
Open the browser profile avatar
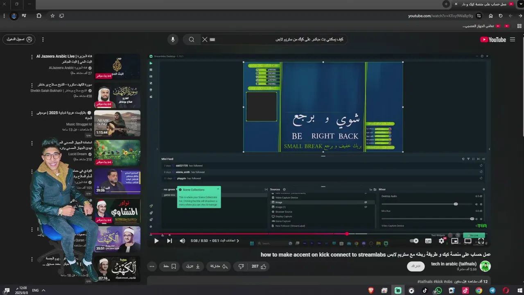[14, 16]
